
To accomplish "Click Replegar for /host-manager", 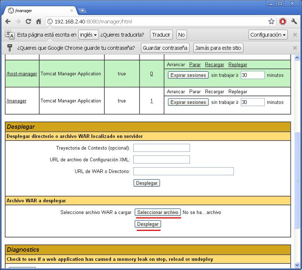I will 238,65.
